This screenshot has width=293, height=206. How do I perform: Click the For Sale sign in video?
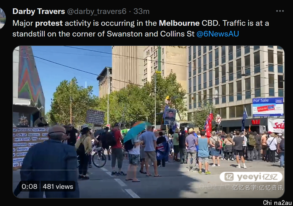[268, 107]
